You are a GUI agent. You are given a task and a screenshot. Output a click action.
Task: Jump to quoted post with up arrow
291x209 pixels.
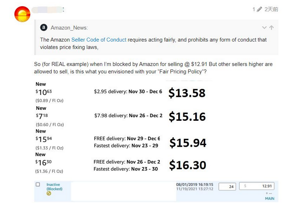pyautogui.click(x=271, y=27)
